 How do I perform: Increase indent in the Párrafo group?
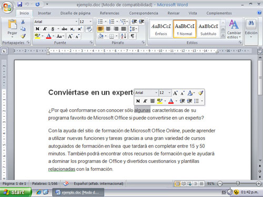[x=141, y=22]
